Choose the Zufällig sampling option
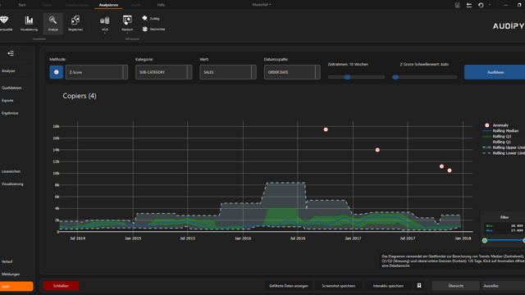 click(151, 18)
